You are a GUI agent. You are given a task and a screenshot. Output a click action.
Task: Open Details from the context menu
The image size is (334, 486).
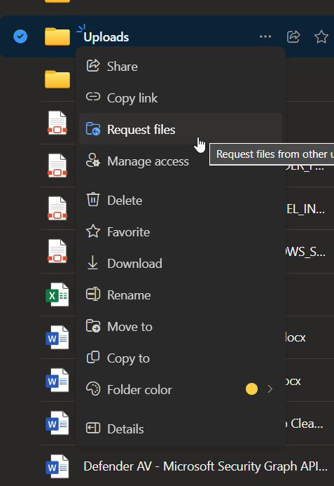click(181, 429)
